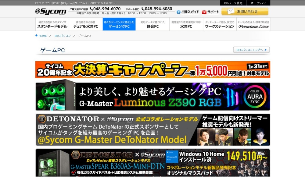Click the red サポート icon
This screenshot has height=177, width=305.
[x=204, y=12]
